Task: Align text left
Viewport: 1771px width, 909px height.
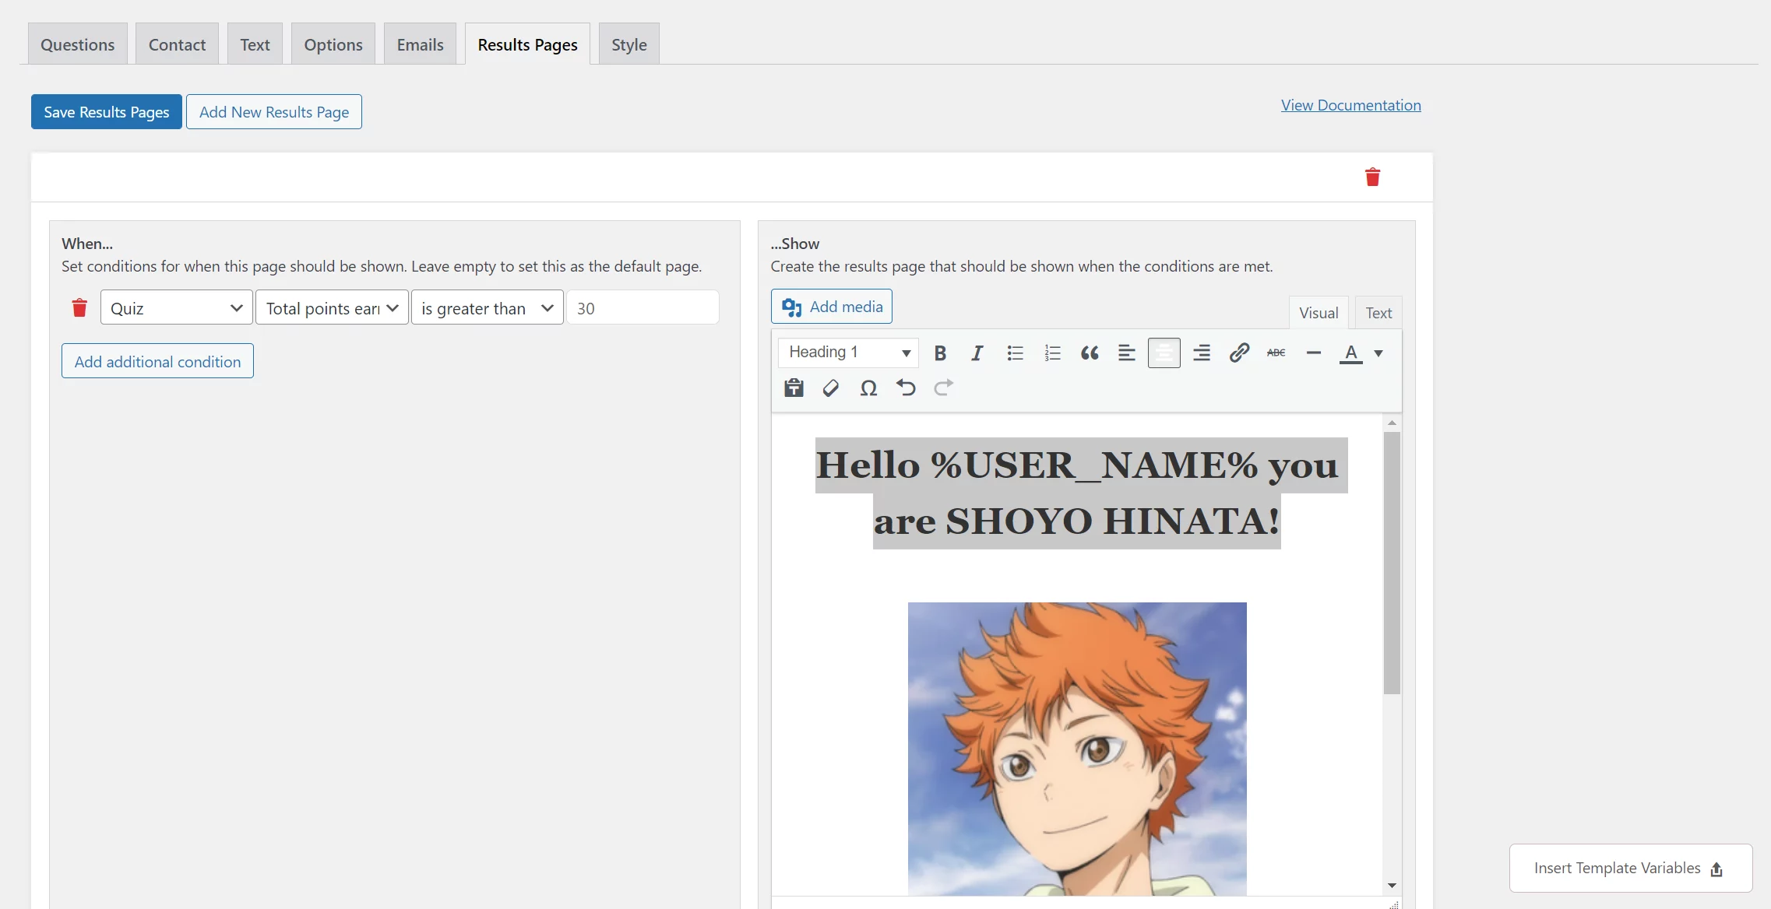Action: pyautogui.click(x=1126, y=353)
